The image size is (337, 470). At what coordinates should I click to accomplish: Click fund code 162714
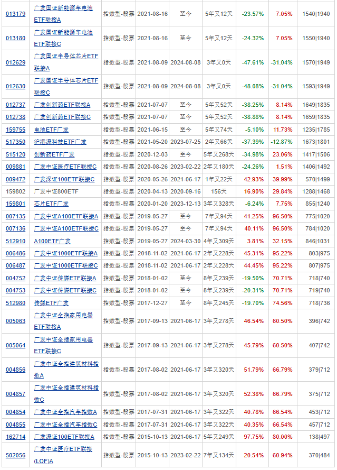[15, 437]
